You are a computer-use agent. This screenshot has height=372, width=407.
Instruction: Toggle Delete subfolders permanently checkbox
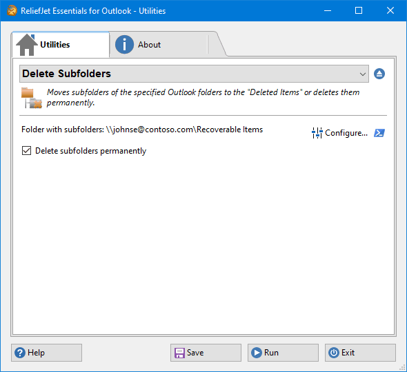tap(26, 151)
